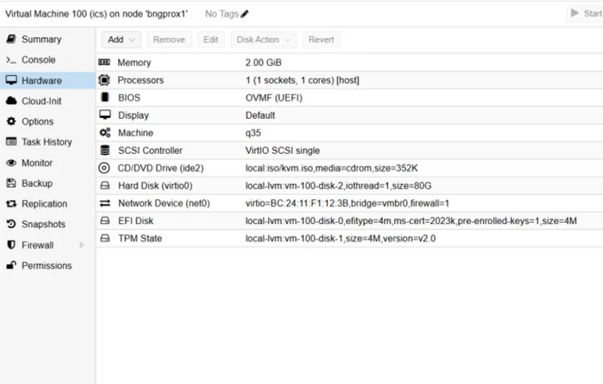Select the EFI Disk label
Screen dimensions: 603x384
(x=136, y=220)
